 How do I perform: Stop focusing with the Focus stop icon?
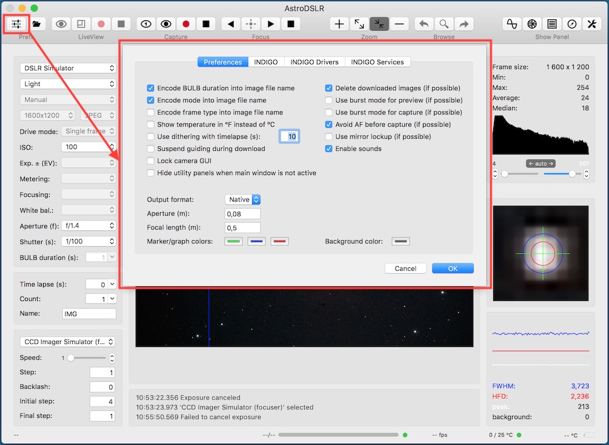tap(291, 24)
